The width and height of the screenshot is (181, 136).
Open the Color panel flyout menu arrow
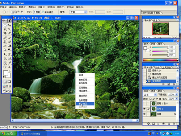pyautogui.click(x=177, y=44)
